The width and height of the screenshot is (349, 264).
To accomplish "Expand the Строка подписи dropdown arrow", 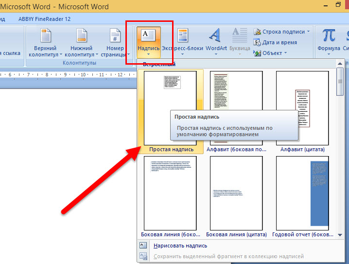I will click(309, 32).
